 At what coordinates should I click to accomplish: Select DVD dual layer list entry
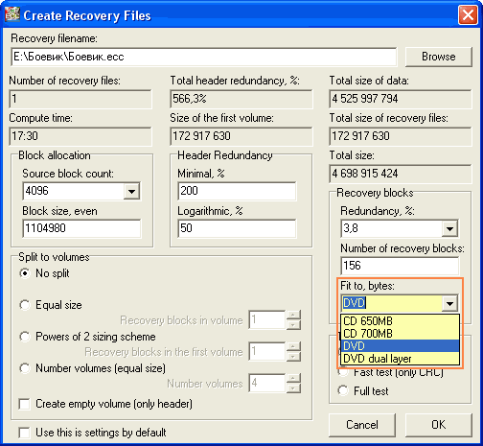coord(400,359)
